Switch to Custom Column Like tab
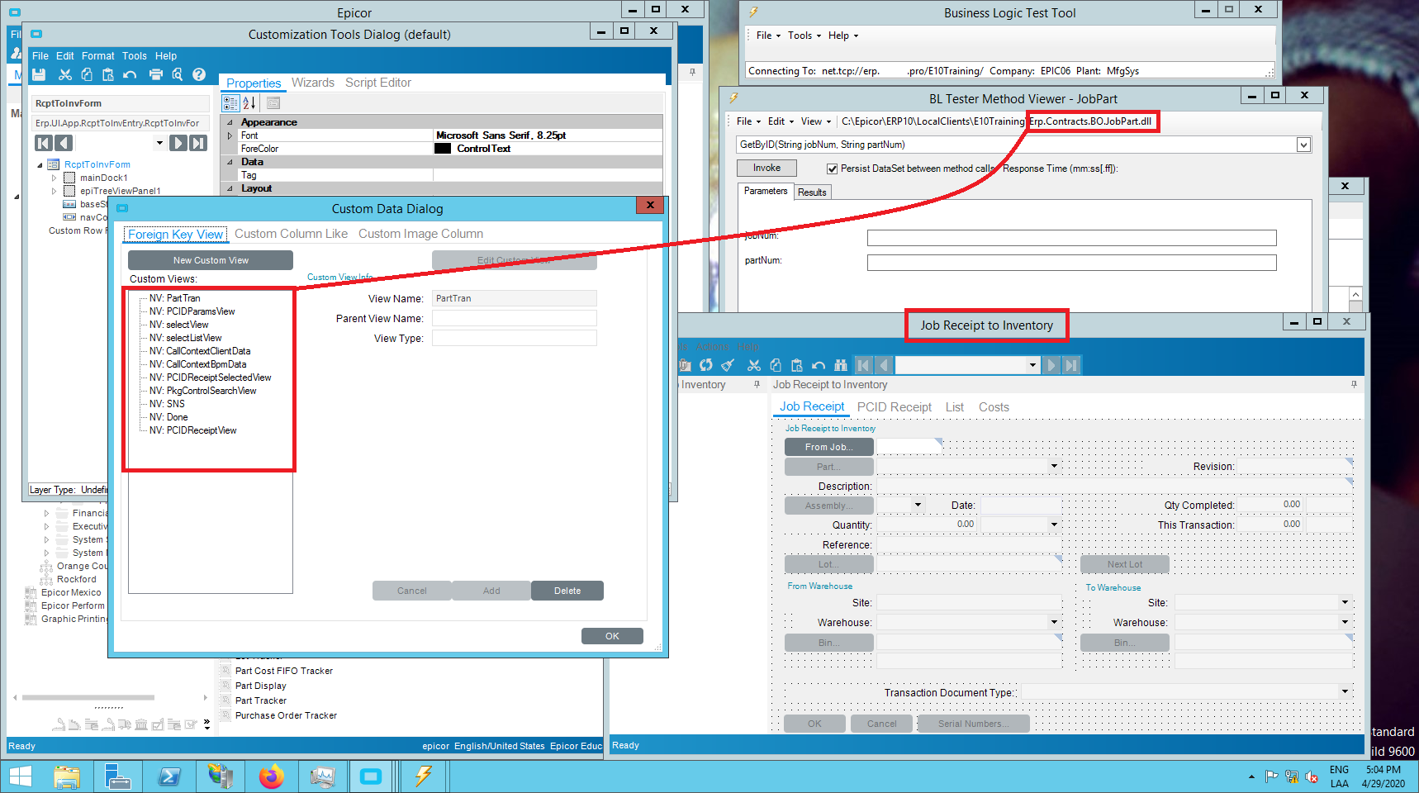The width and height of the screenshot is (1419, 793). tap(291, 234)
